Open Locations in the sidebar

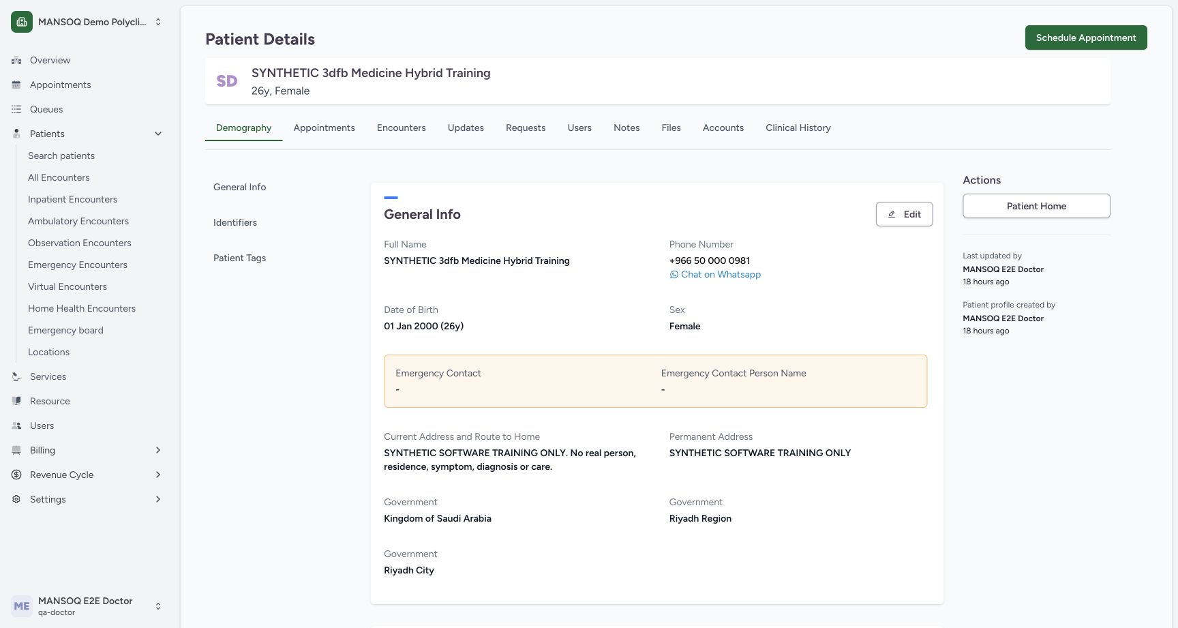[48, 352]
